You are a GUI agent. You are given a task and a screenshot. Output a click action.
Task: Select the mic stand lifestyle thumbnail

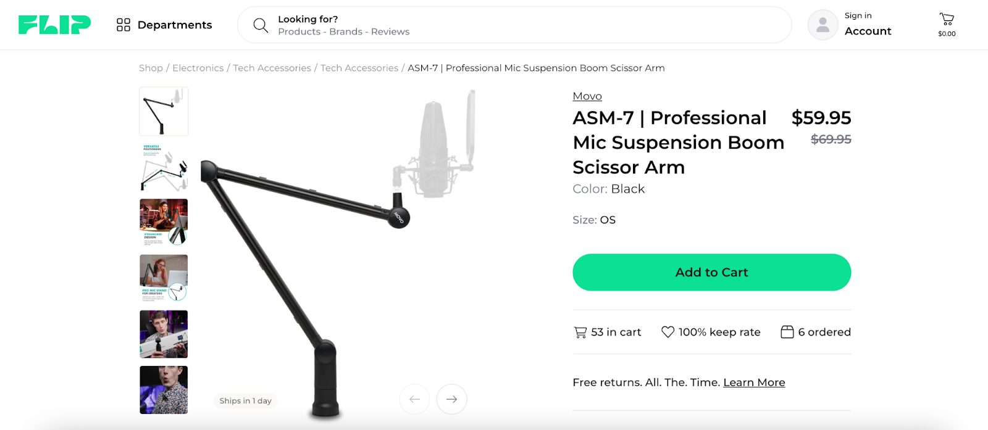(163, 279)
